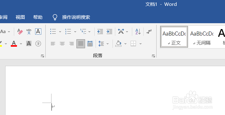Image resolution: width=225 pixels, height=115 pixels.
Task: Select the 无间隔 style
Action: coord(202,37)
